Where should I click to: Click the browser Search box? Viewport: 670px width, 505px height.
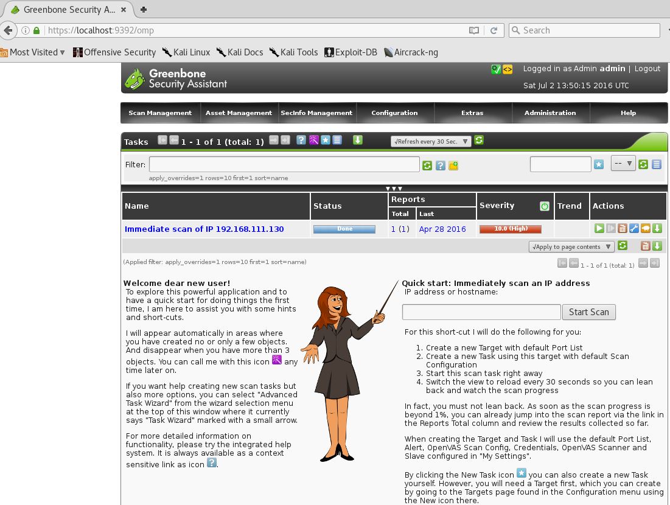click(x=584, y=30)
